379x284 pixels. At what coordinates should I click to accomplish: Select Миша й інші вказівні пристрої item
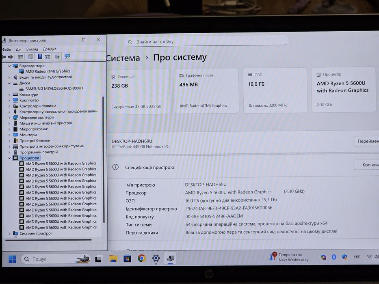click(45, 123)
